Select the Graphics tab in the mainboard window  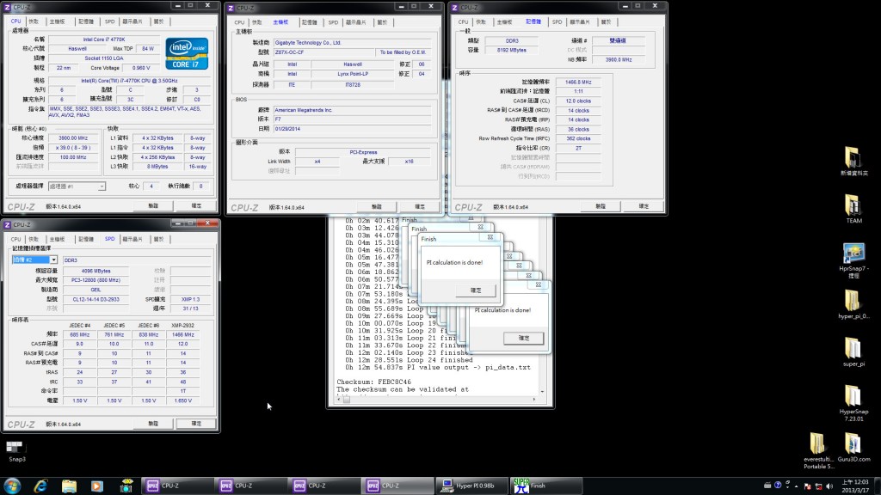tap(355, 22)
